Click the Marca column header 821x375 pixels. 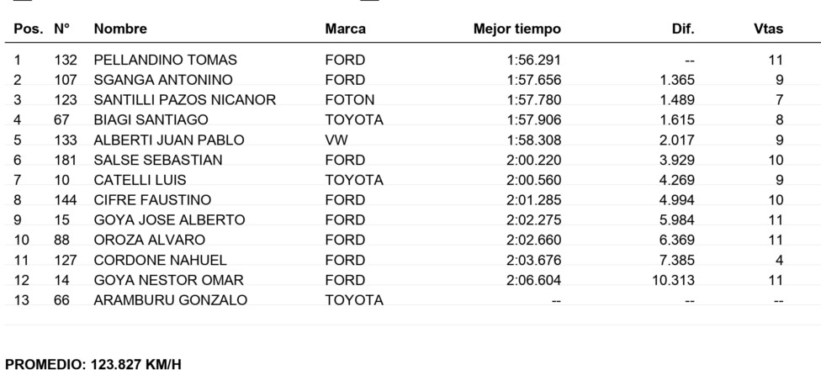(x=345, y=29)
